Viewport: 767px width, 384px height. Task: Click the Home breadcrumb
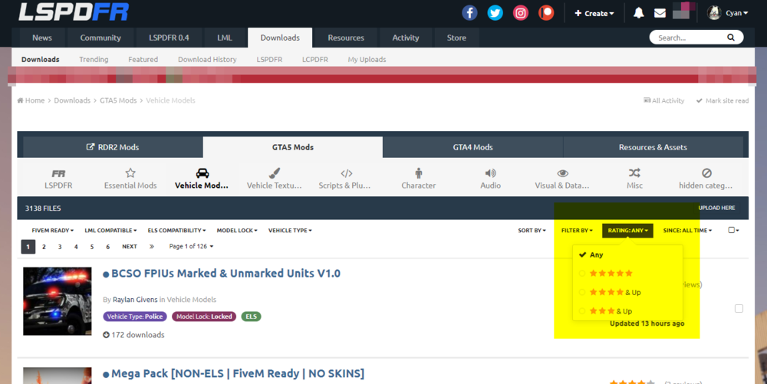[x=31, y=100]
